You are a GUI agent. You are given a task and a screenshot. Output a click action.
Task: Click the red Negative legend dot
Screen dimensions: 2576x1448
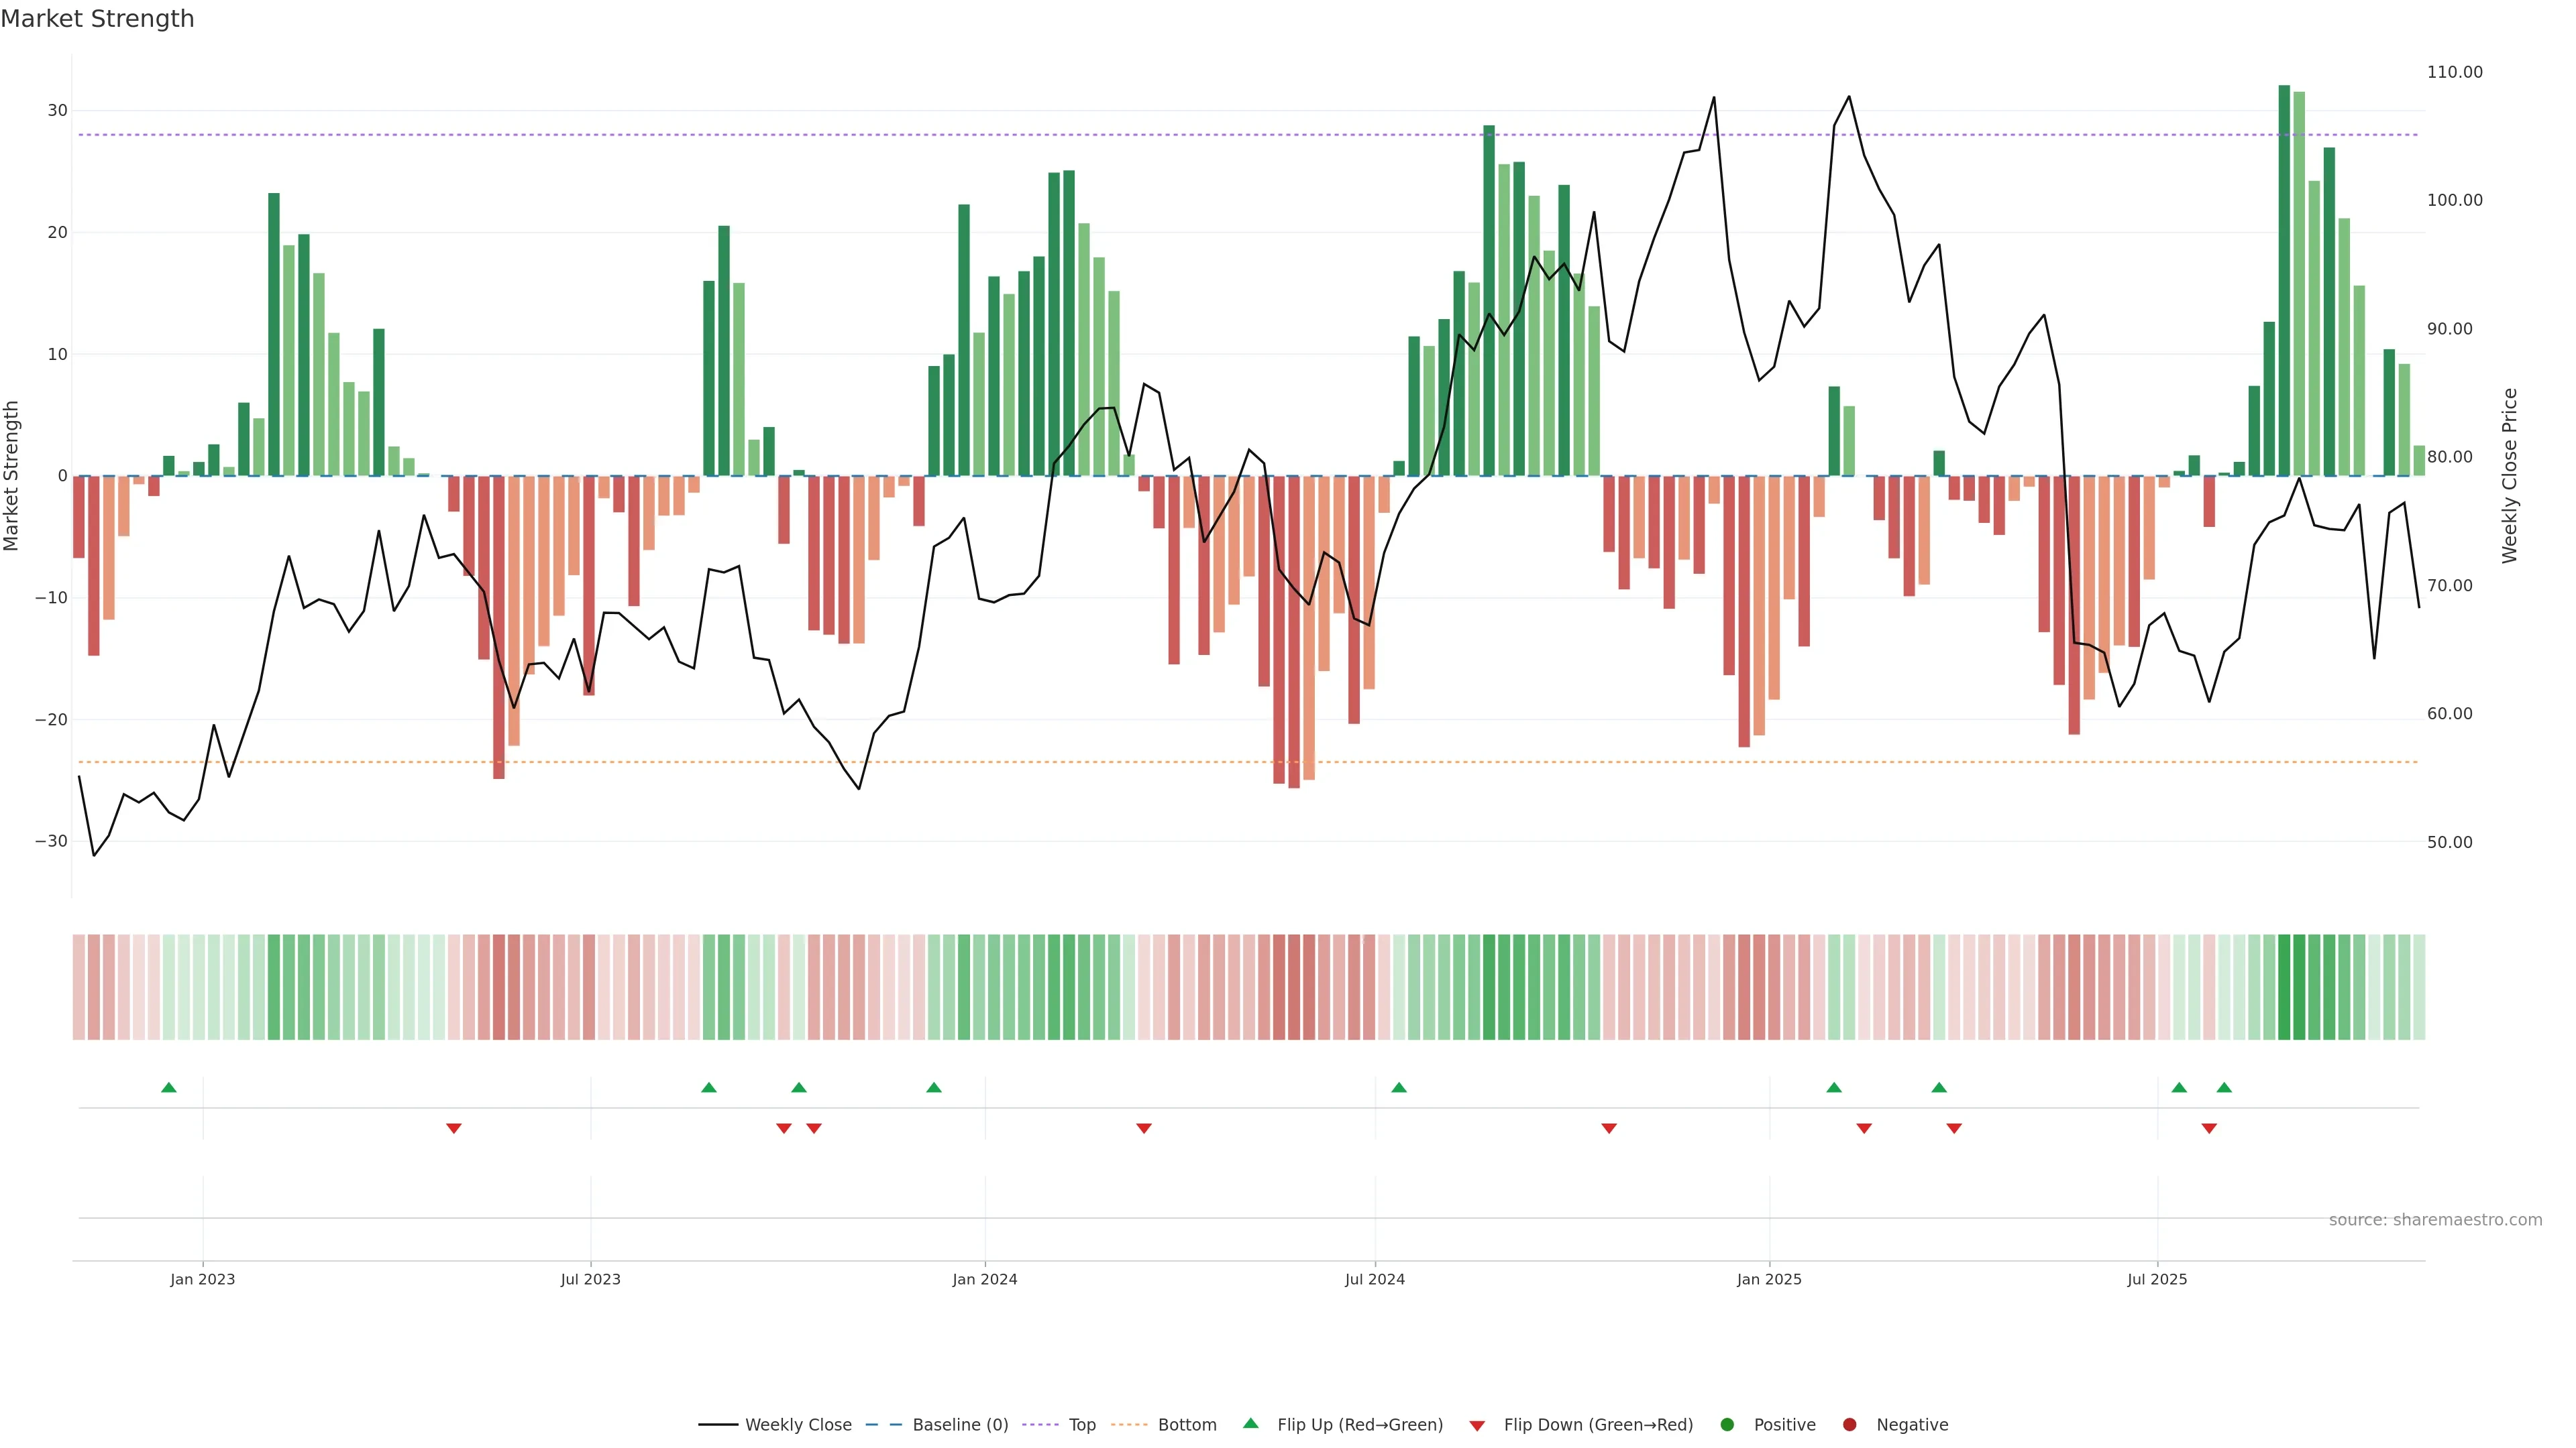[x=1849, y=1424]
